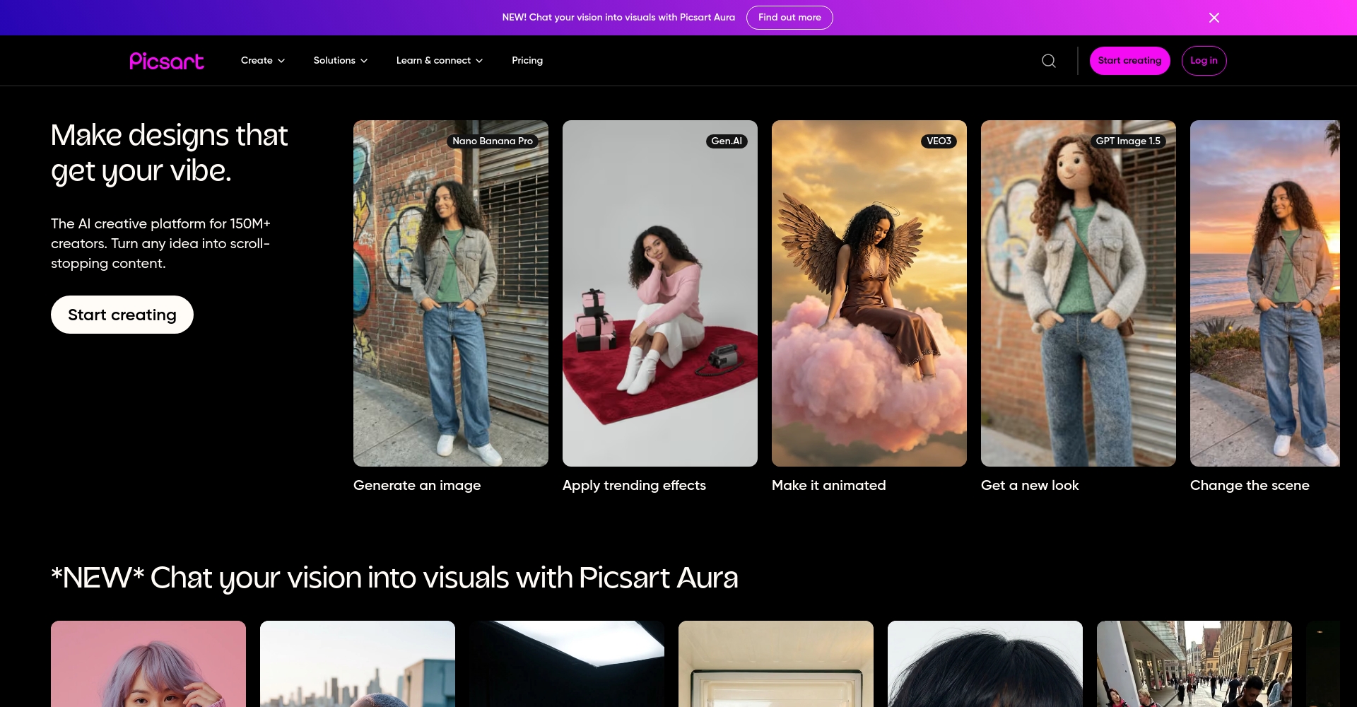Open the Pricing page
The width and height of the screenshot is (1357, 707).
point(527,60)
